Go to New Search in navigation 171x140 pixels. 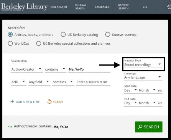click(59, 7)
